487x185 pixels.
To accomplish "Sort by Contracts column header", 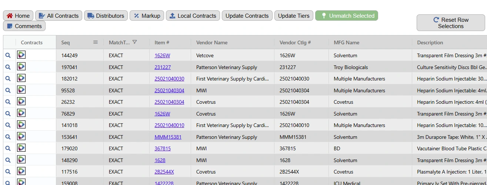I will point(32,42).
